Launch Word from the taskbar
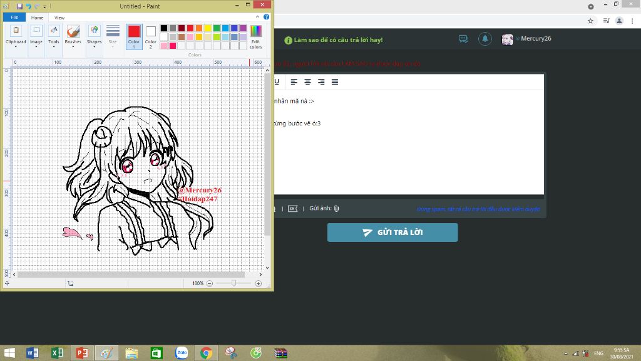This screenshot has height=361, width=641. click(x=33, y=353)
